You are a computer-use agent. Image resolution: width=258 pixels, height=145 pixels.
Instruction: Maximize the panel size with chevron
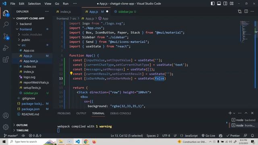[246, 113]
